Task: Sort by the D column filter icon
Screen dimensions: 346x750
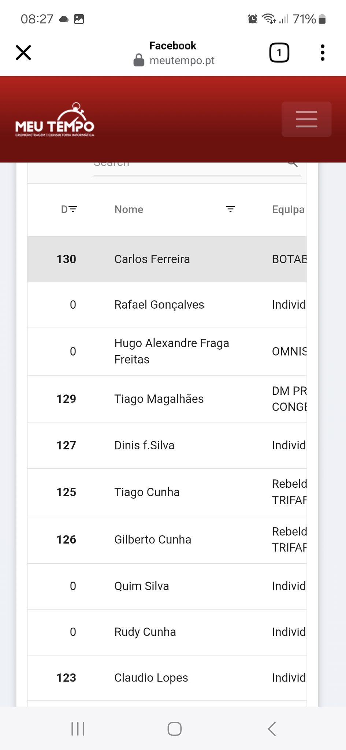Action: tap(73, 209)
